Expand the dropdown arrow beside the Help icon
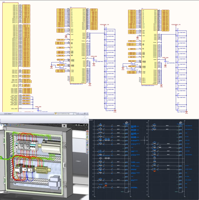 (80, 114)
